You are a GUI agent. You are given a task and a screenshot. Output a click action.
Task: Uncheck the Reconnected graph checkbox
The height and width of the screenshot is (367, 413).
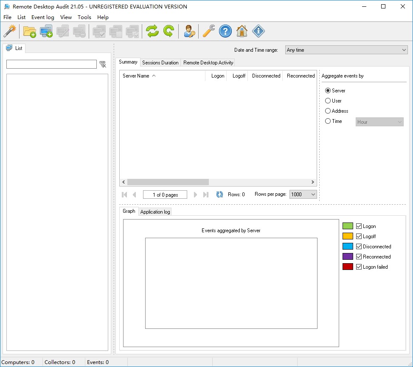[x=359, y=256]
